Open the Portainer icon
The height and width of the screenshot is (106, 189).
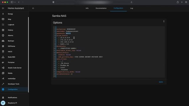coord(3,62)
